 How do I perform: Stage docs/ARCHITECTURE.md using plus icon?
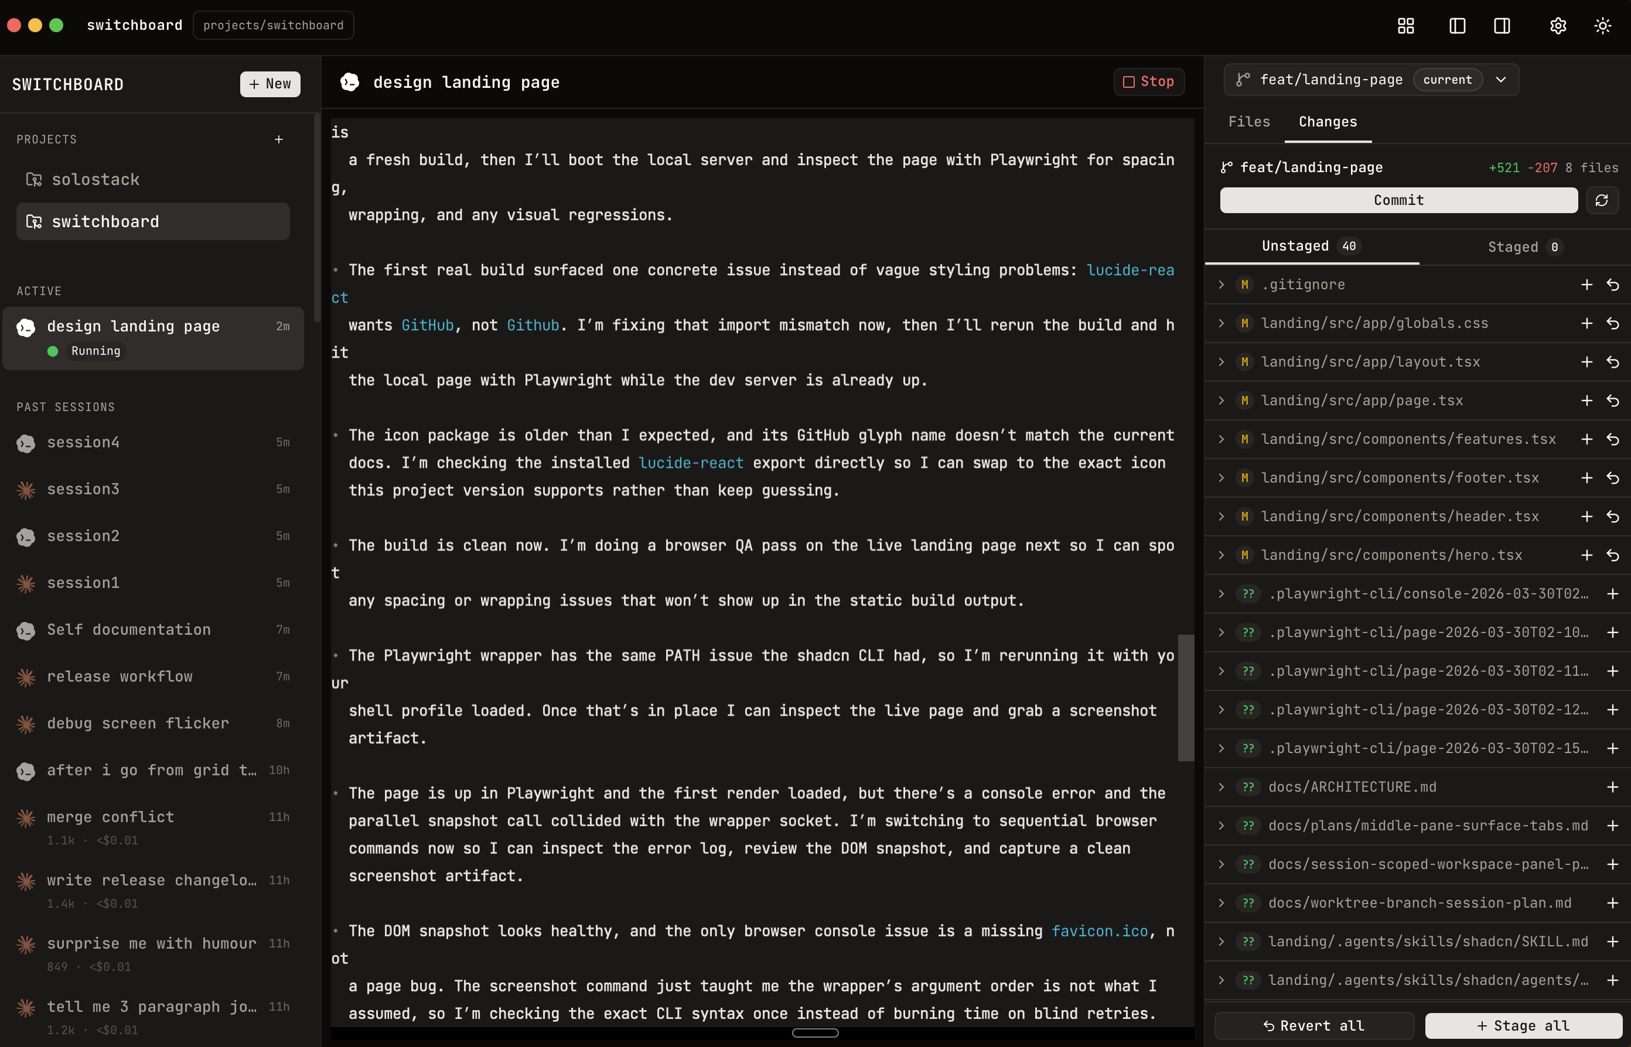(1613, 787)
